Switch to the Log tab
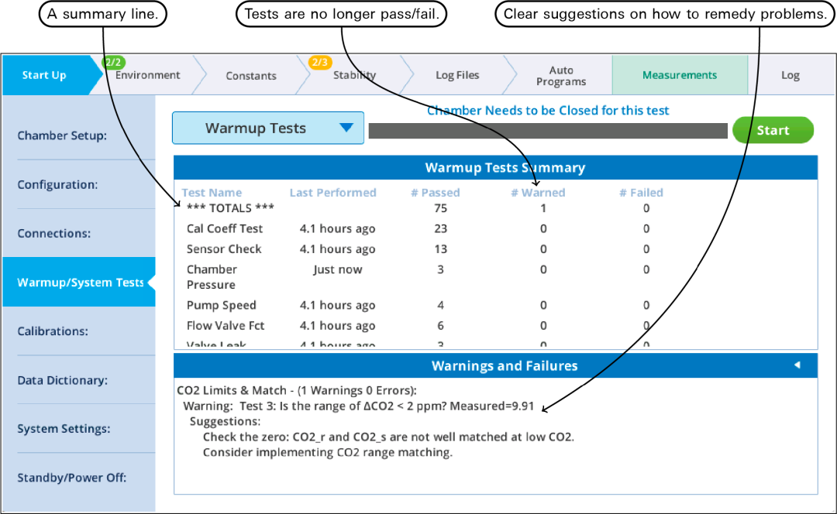 coord(790,75)
